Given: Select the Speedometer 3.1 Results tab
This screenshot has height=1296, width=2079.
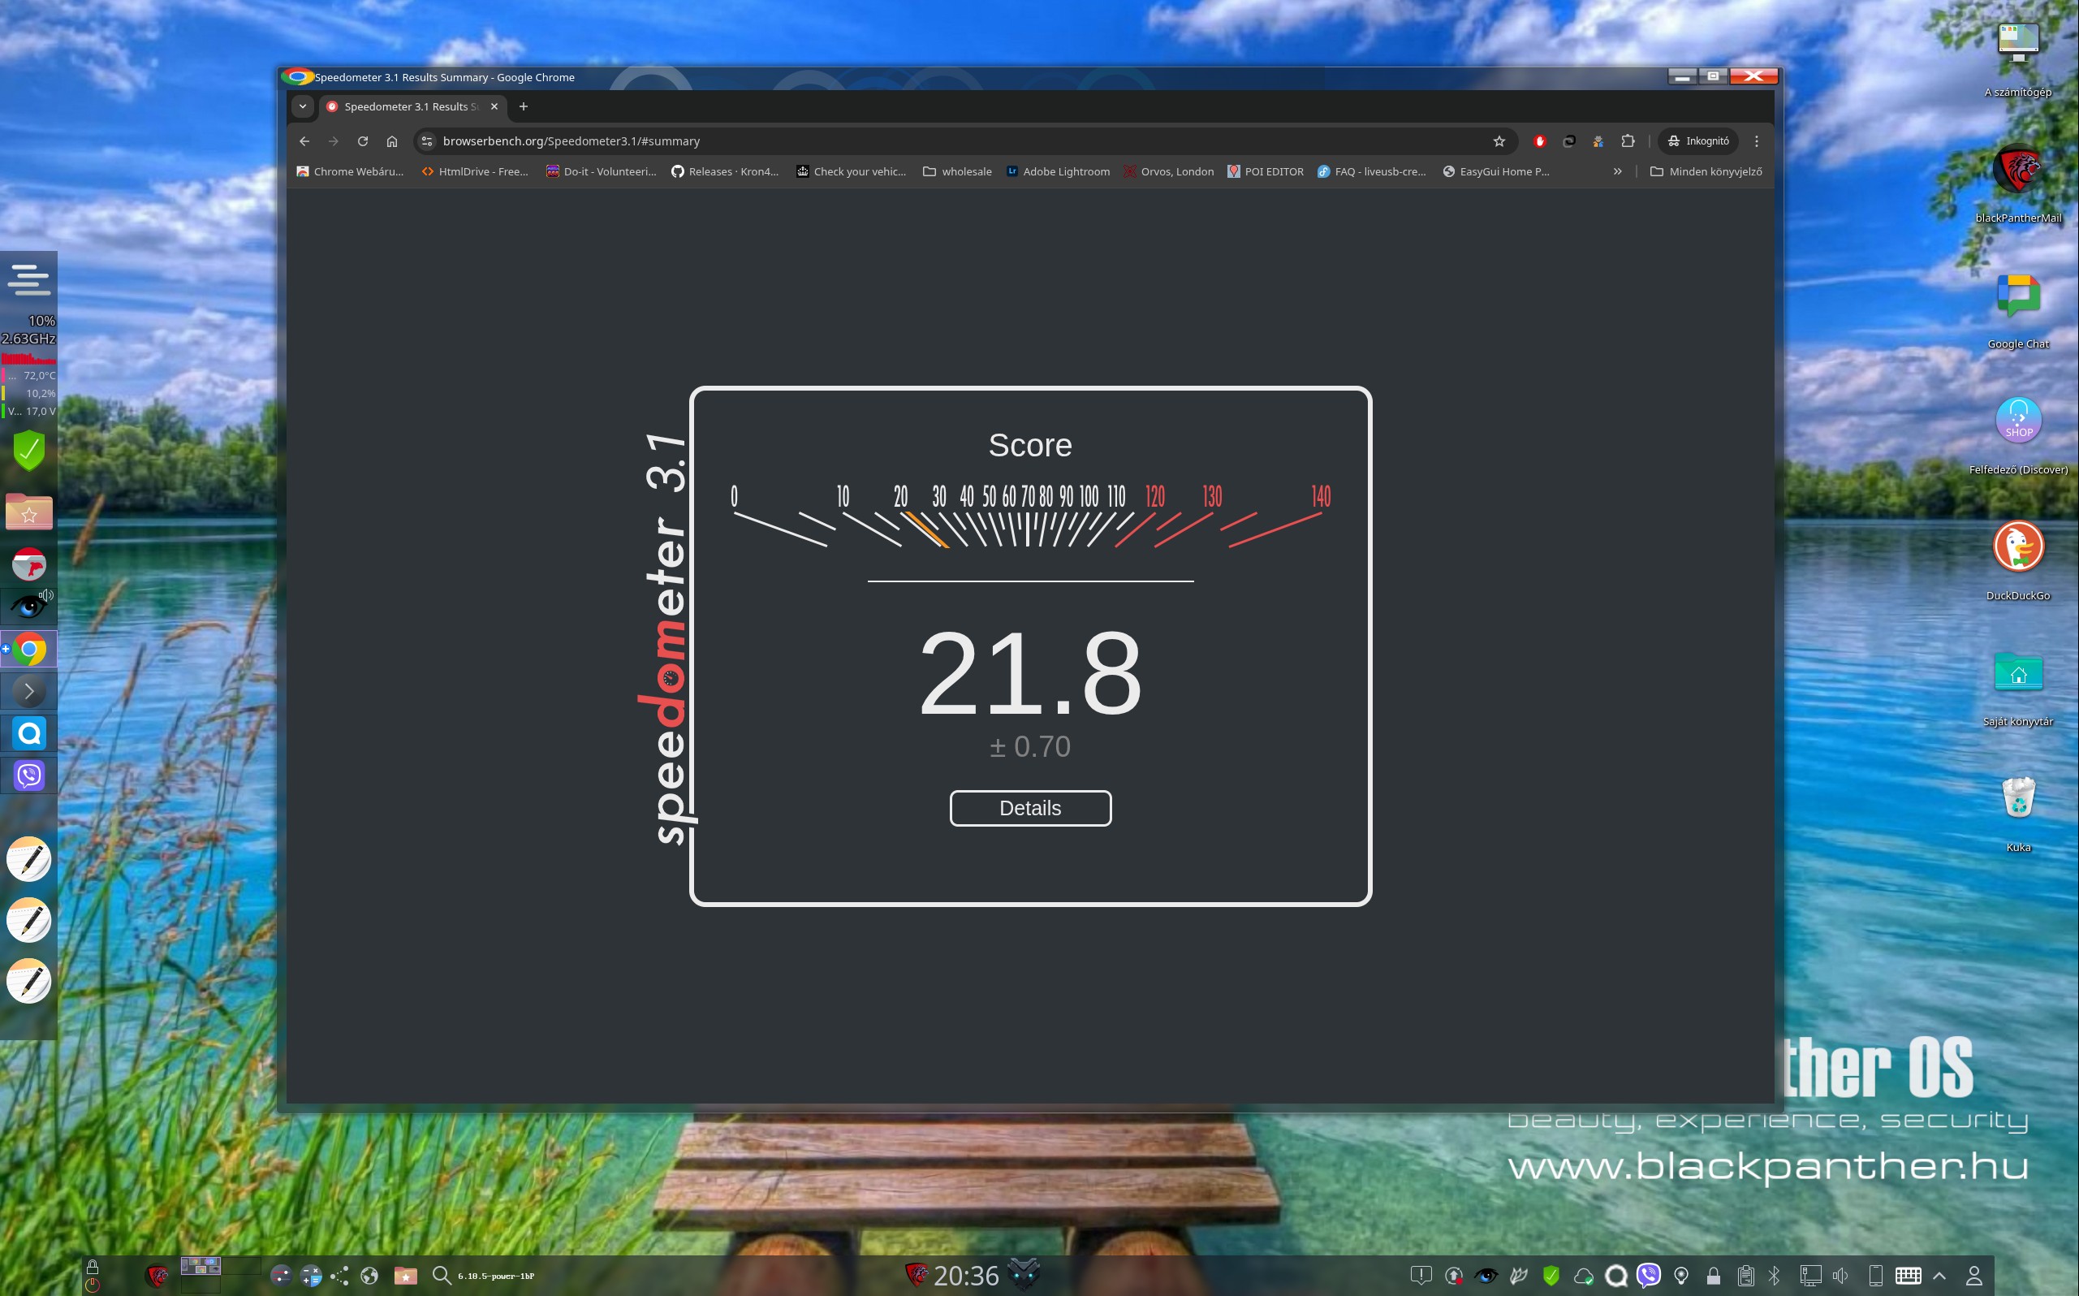Looking at the screenshot, I should point(409,106).
